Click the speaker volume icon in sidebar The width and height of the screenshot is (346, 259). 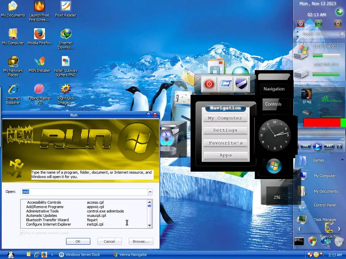click(339, 241)
